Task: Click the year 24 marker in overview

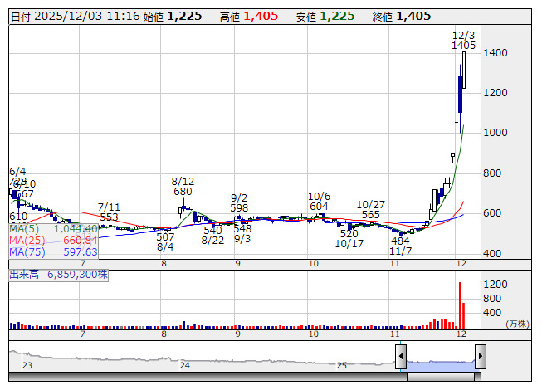Action: [185, 365]
